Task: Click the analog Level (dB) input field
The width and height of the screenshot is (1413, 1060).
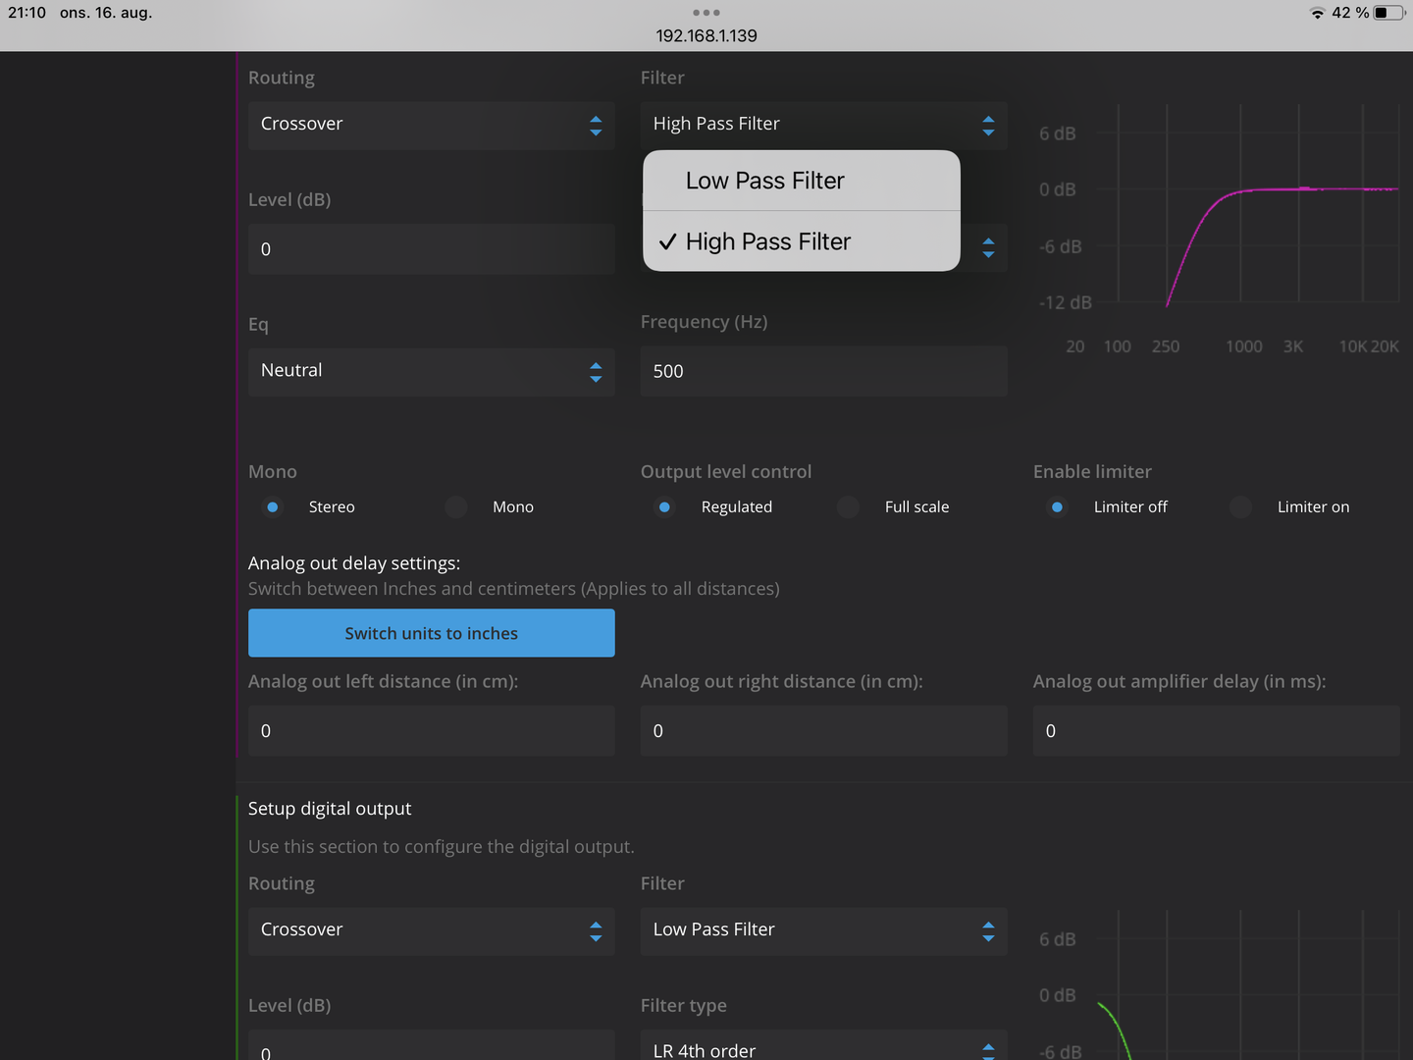Action: [431, 249]
